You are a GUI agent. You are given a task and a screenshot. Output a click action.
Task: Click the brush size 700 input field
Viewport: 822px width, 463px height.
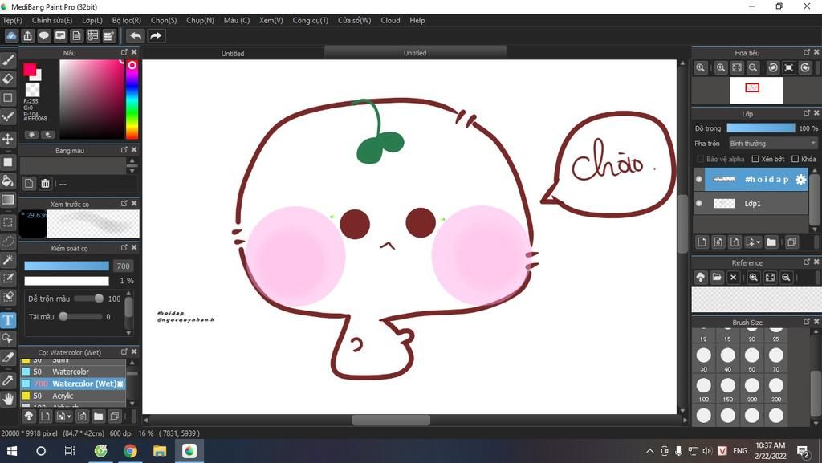coord(123,266)
